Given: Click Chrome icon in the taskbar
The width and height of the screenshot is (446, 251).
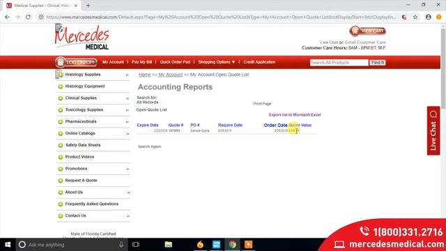Looking at the screenshot, I should 232,245.
